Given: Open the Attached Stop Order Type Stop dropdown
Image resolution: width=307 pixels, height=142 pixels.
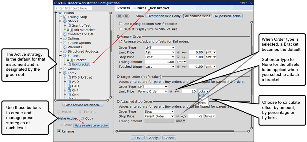Looking at the screenshot, I should coord(159,112).
